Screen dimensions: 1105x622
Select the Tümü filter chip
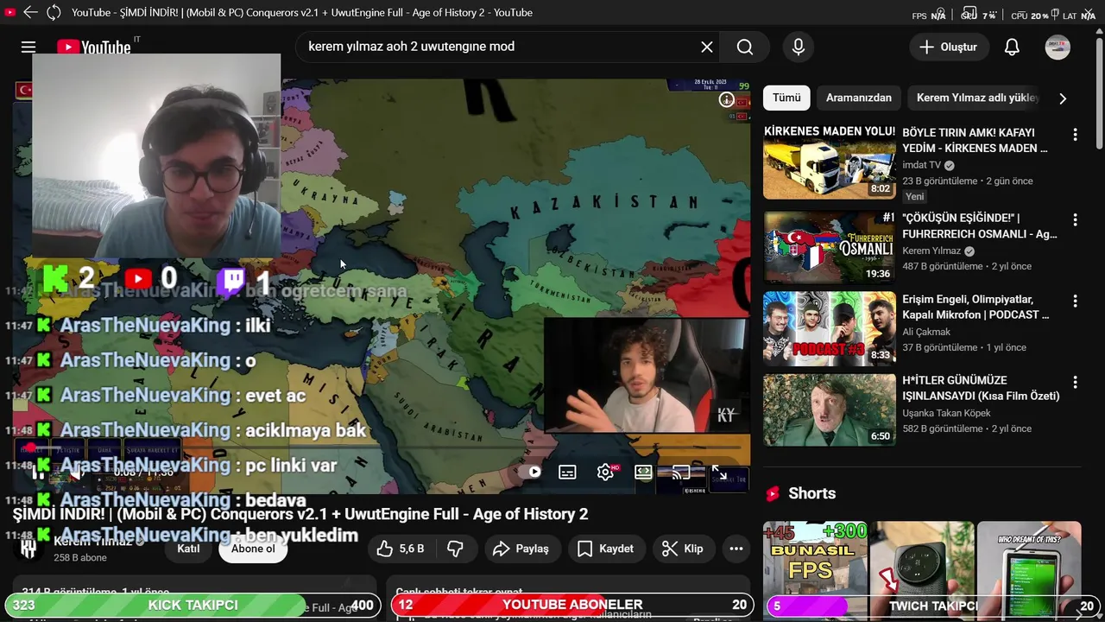coord(786,98)
